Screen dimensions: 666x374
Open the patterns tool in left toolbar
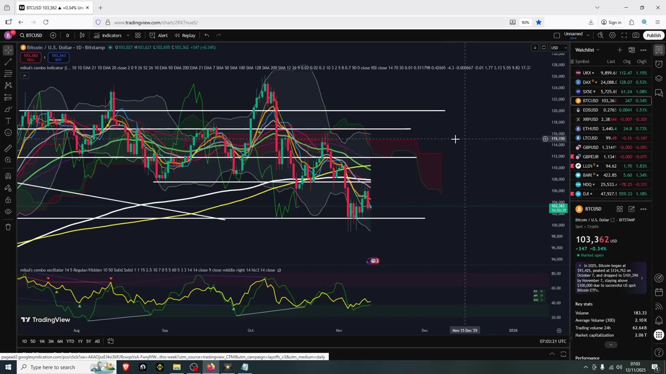point(8,85)
